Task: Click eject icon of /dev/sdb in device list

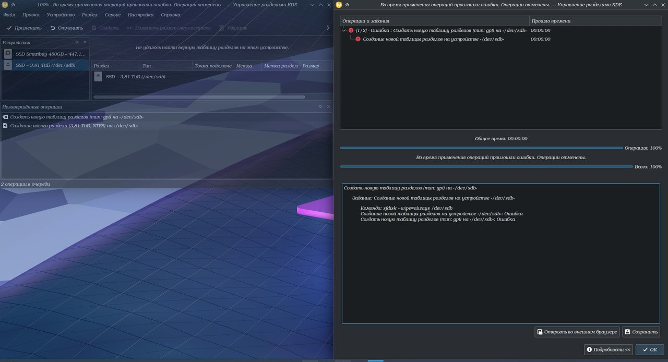Action: click(x=8, y=65)
